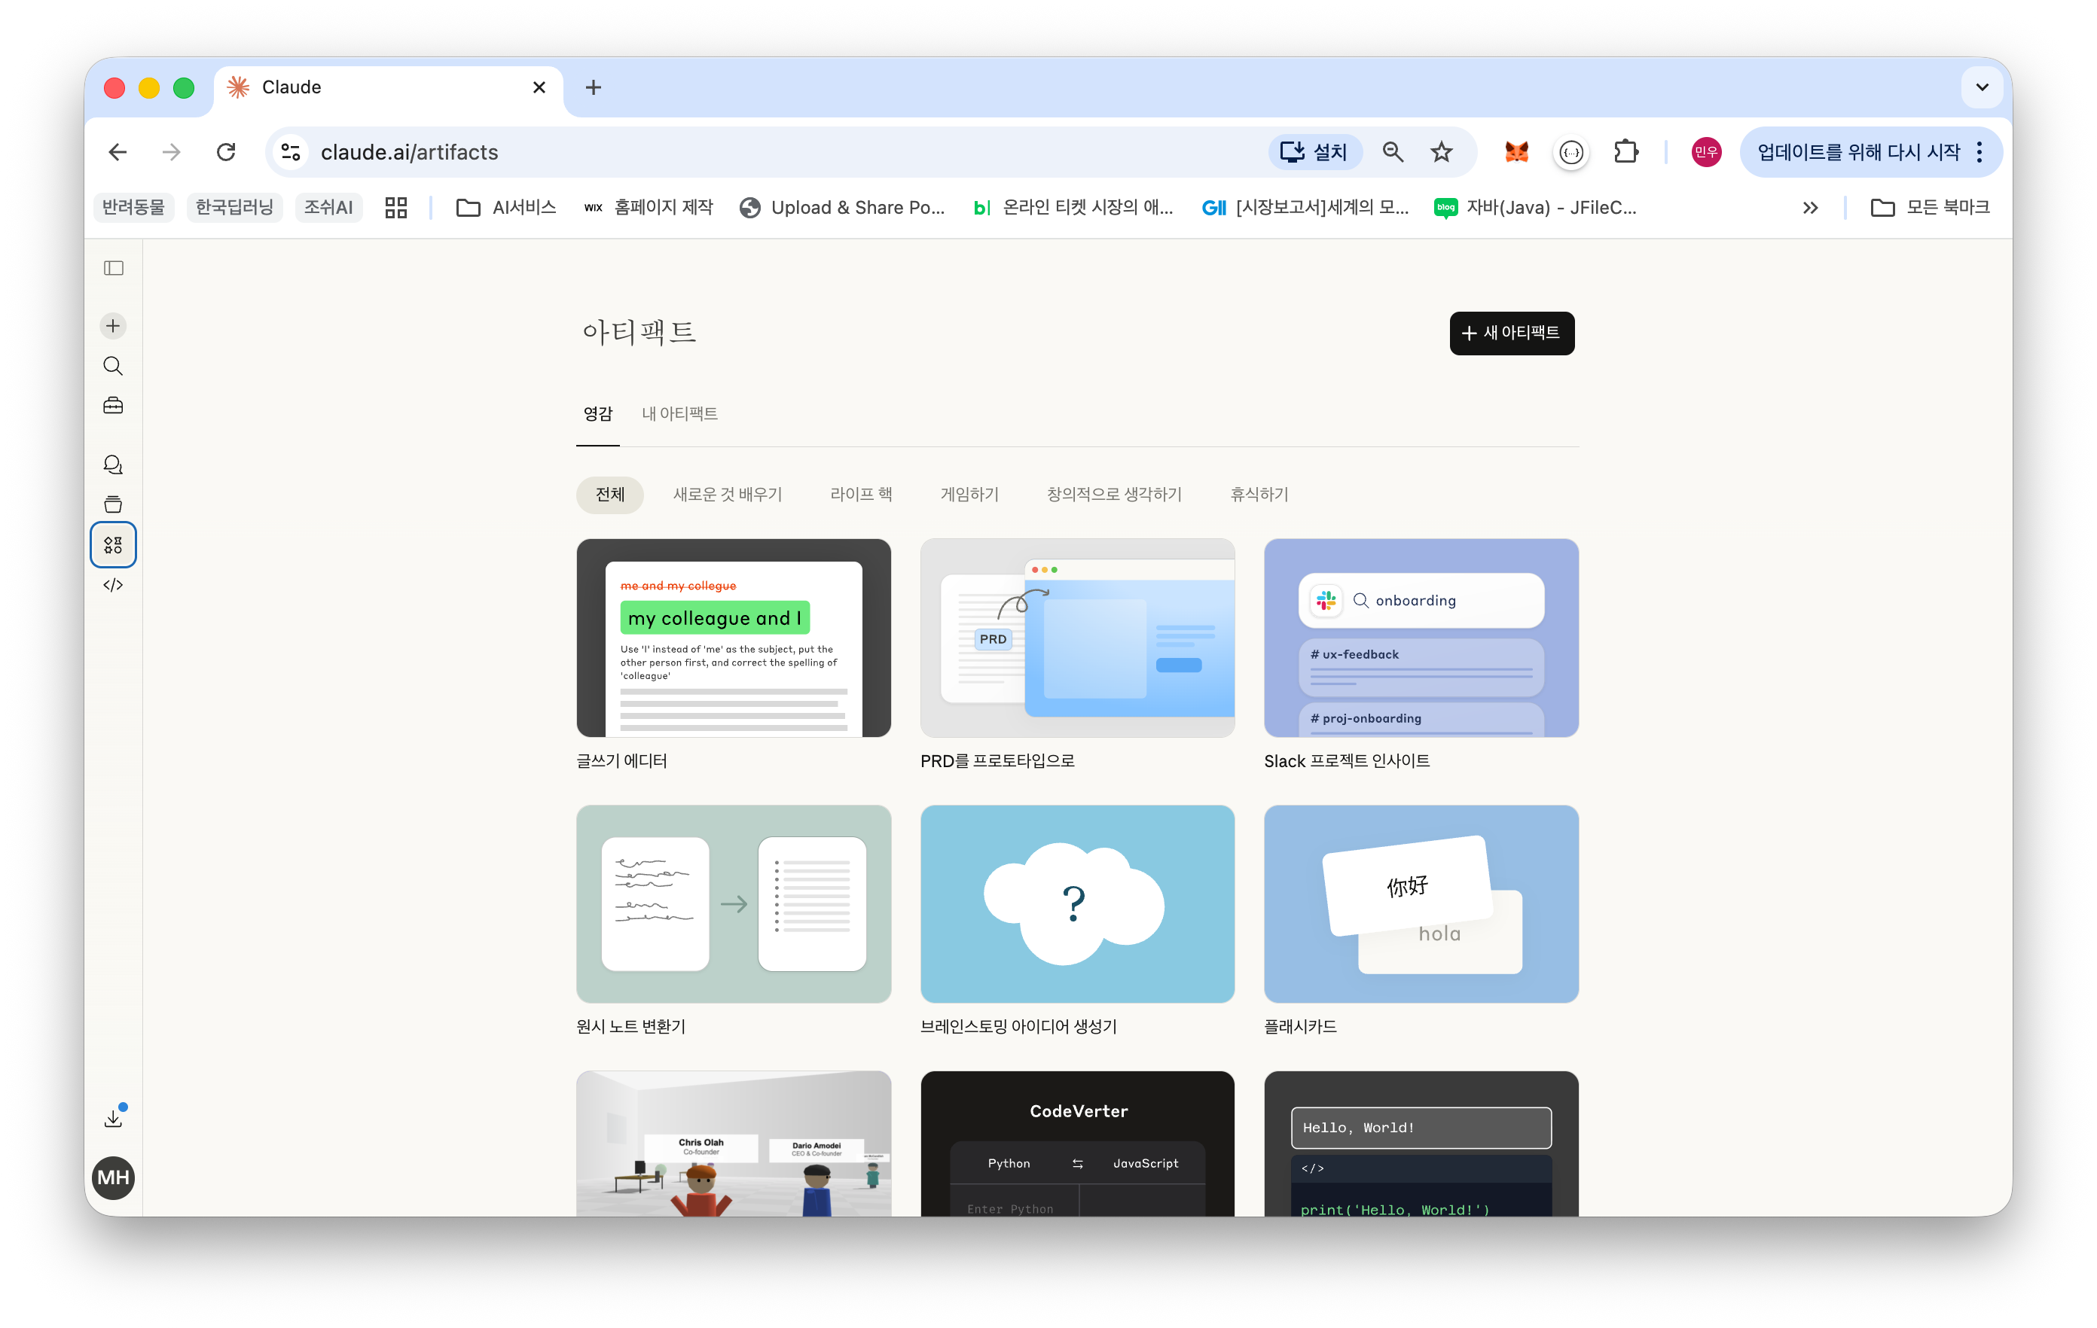Create a new artifact with 새 아티팩트
Image resolution: width=2097 pixels, height=1328 pixels.
(1512, 334)
